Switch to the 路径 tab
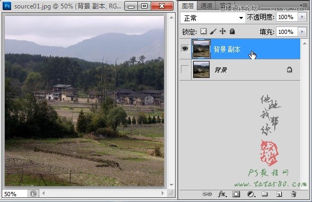312x202 pixels. point(226,6)
